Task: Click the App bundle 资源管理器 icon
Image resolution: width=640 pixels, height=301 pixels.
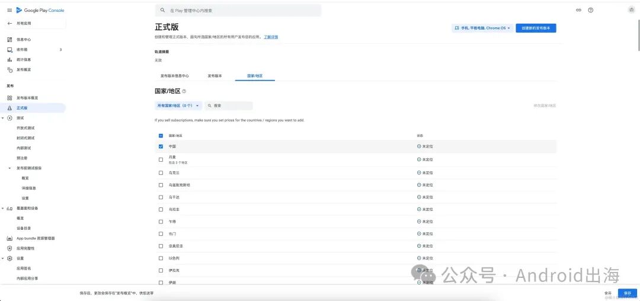Action: (10, 238)
